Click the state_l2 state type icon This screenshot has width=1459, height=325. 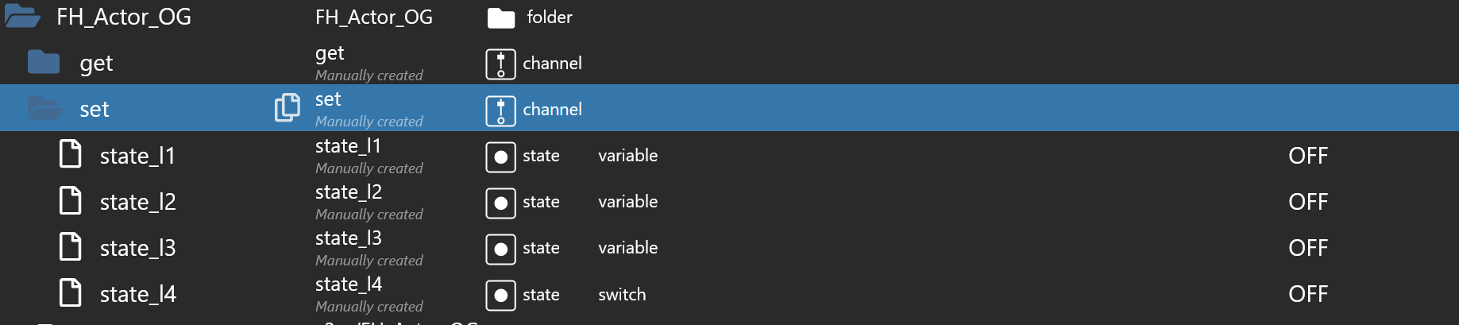tap(500, 203)
